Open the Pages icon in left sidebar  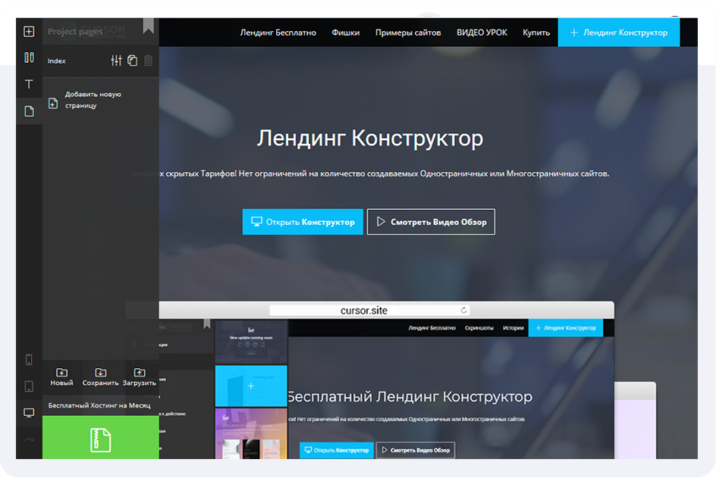pos(29,111)
